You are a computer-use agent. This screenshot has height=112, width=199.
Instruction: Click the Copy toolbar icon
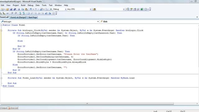pos(23,9)
